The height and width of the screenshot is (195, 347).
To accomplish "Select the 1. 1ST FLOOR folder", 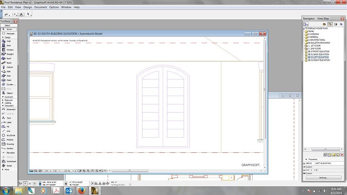I will tap(313, 45).
